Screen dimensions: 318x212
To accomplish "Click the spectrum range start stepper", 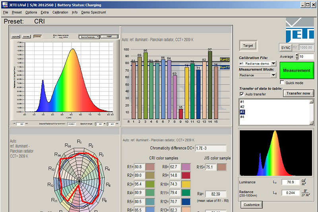I will [x=95, y=124].
